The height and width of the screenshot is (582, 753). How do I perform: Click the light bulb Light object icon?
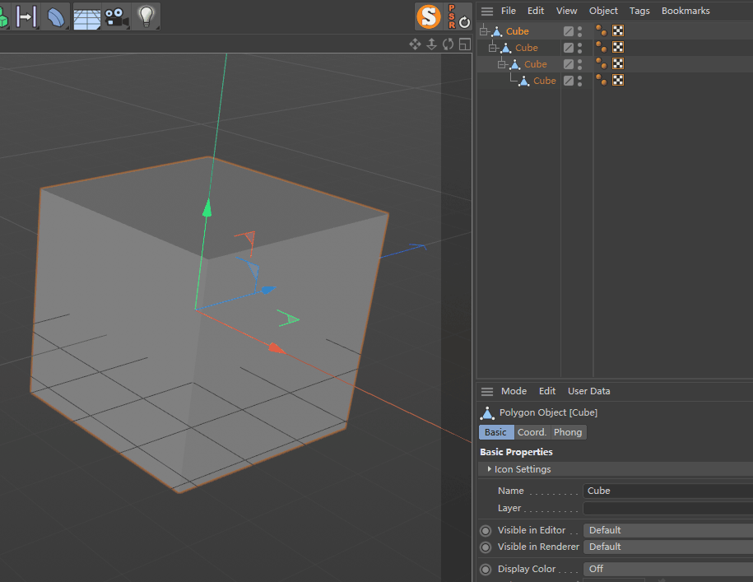point(146,16)
